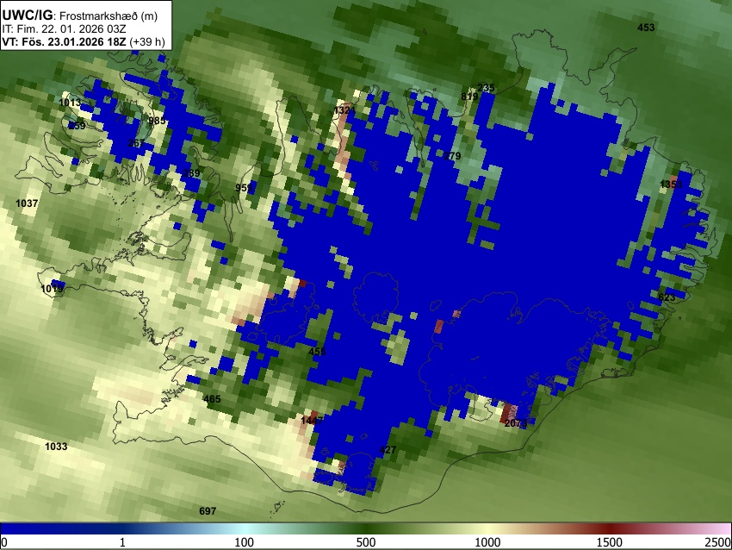Click the 985 value label
Viewport: 732px width, 550px height.
[157, 121]
